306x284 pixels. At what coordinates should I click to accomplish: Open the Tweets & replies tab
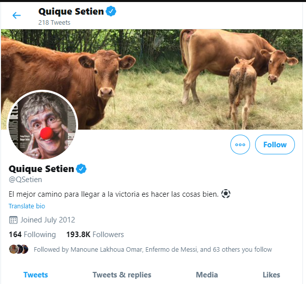(122, 275)
